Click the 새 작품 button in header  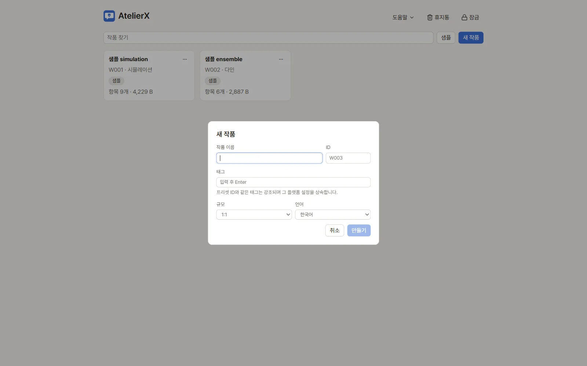click(471, 38)
